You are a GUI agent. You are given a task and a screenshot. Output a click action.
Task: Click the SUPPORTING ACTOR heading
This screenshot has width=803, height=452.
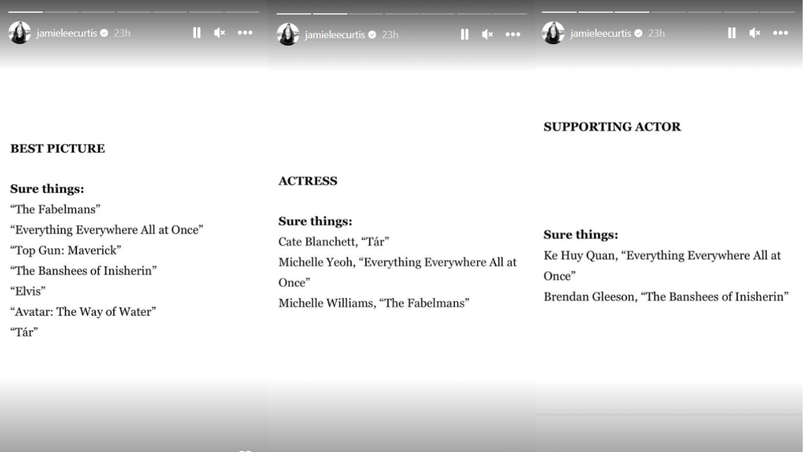612,127
